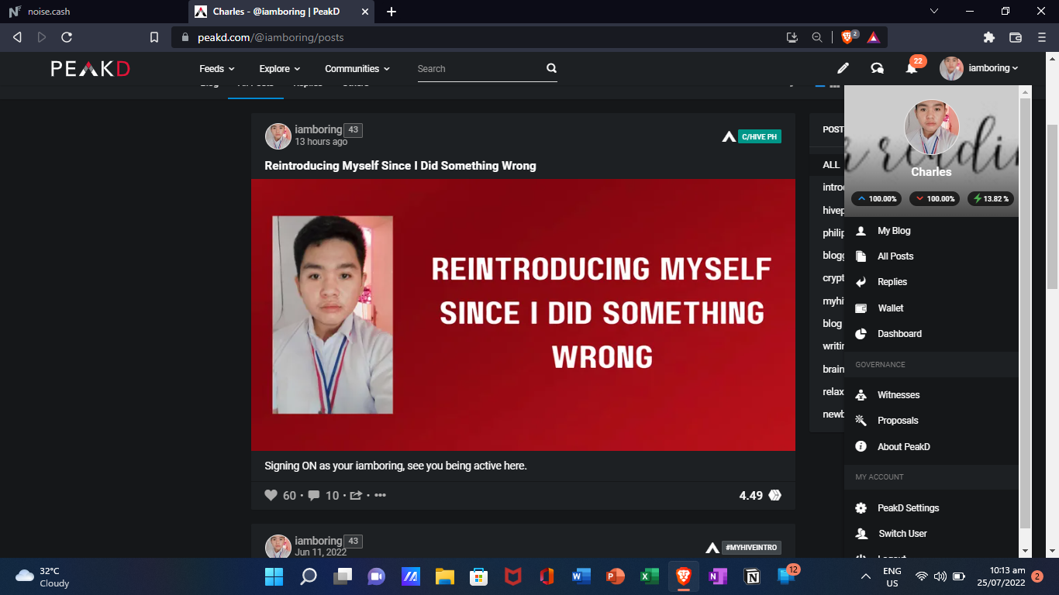The height and width of the screenshot is (595, 1059).
Task: Bookmark this page with the bookmark icon
Action: point(154,37)
